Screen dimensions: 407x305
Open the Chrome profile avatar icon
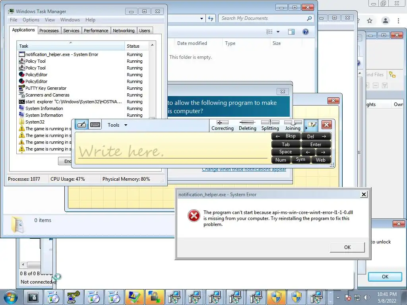(x=386, y=21)
